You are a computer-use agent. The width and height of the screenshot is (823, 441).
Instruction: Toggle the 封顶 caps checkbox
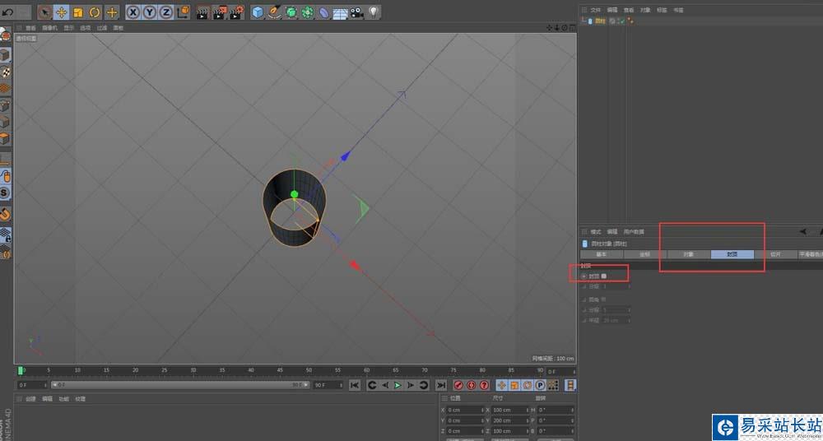click(604, 276)
